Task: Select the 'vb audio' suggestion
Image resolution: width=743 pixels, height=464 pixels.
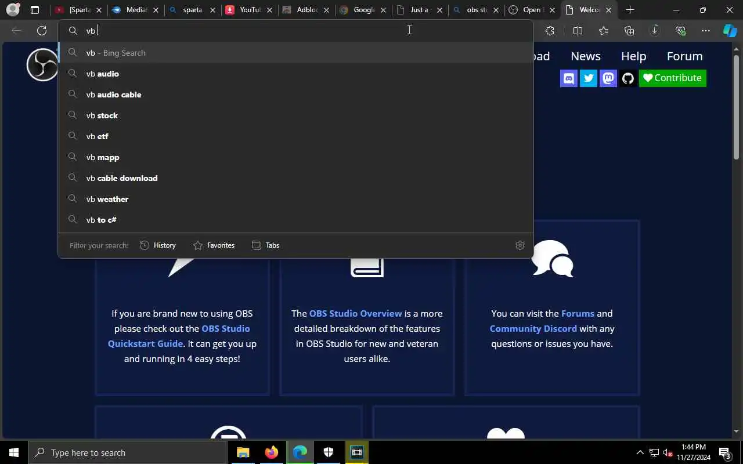Action: pos(296,74)
